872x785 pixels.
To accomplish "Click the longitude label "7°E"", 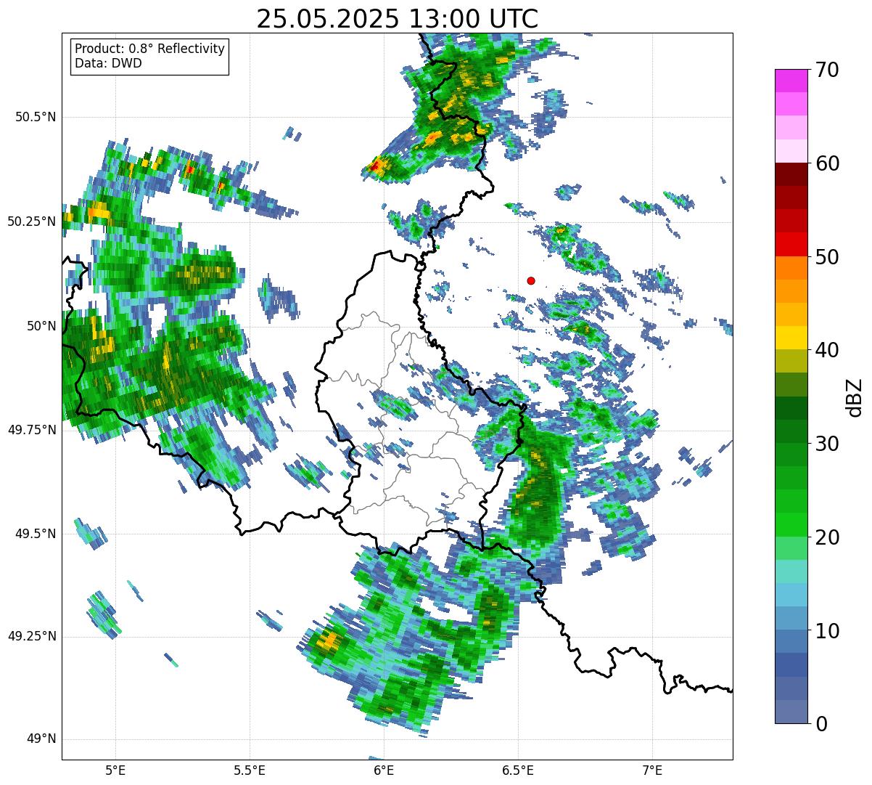I will [652, 770].
